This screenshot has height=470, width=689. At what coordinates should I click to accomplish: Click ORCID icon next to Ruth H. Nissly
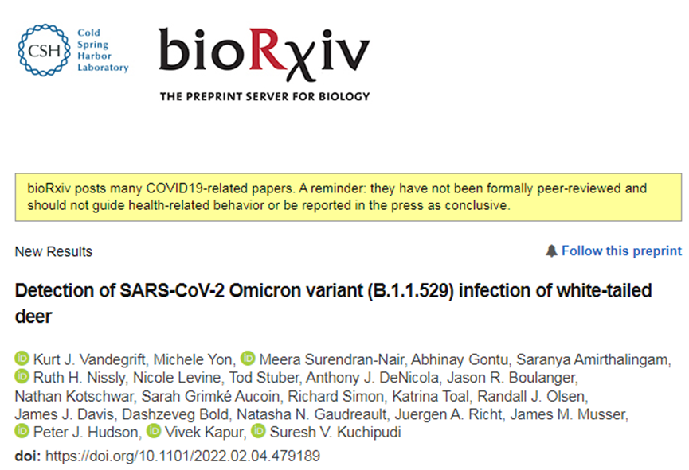pyautogui.click(x=22, y=378)
